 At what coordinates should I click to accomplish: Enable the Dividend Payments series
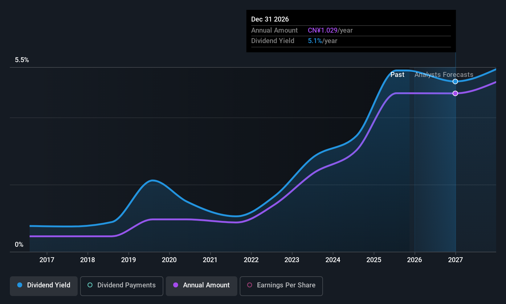[121, 286]
